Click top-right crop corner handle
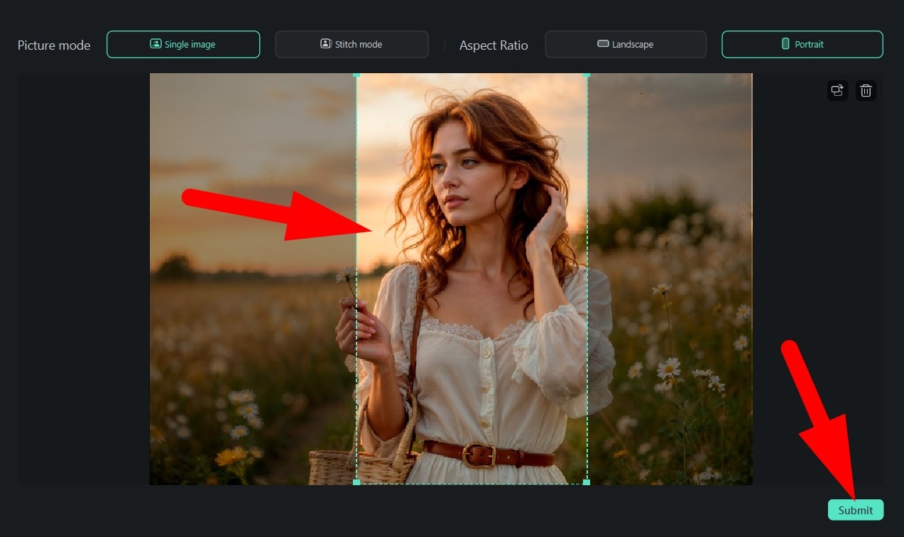This screenshot has width=904, height=537. [587, 74]
